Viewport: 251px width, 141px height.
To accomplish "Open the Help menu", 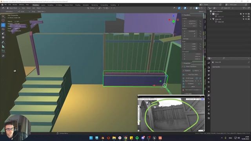I will 27,5.
